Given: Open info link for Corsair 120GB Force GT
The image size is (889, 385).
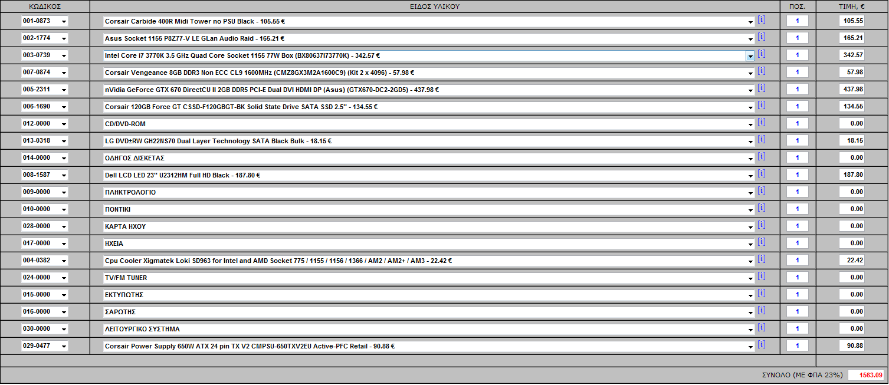Looking at the screenshot, I should [x=762, y=106].
